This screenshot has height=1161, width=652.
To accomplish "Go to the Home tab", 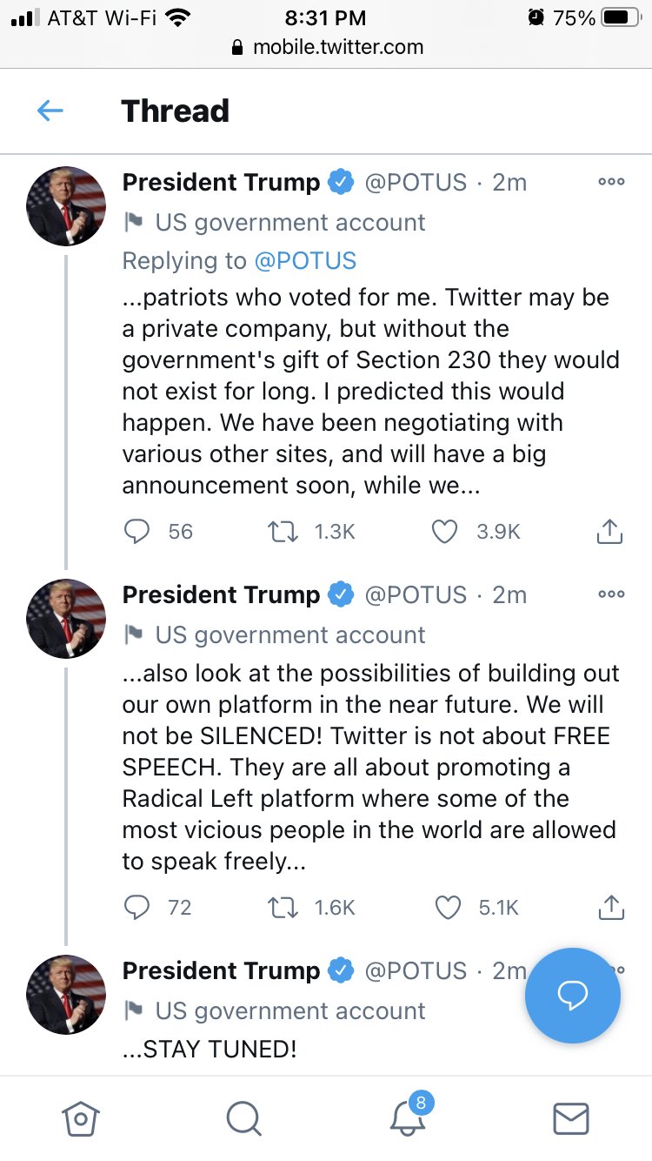I will pyautogui.click(x=80, y=1118).
